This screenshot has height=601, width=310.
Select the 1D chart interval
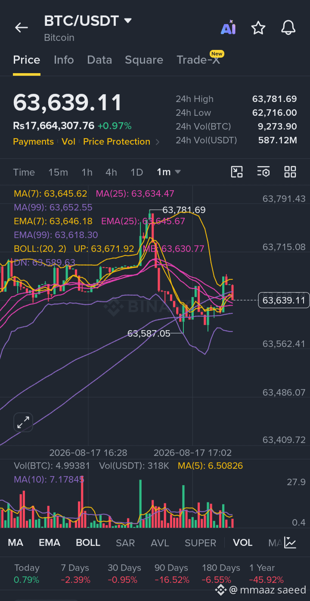pos(136,172)
